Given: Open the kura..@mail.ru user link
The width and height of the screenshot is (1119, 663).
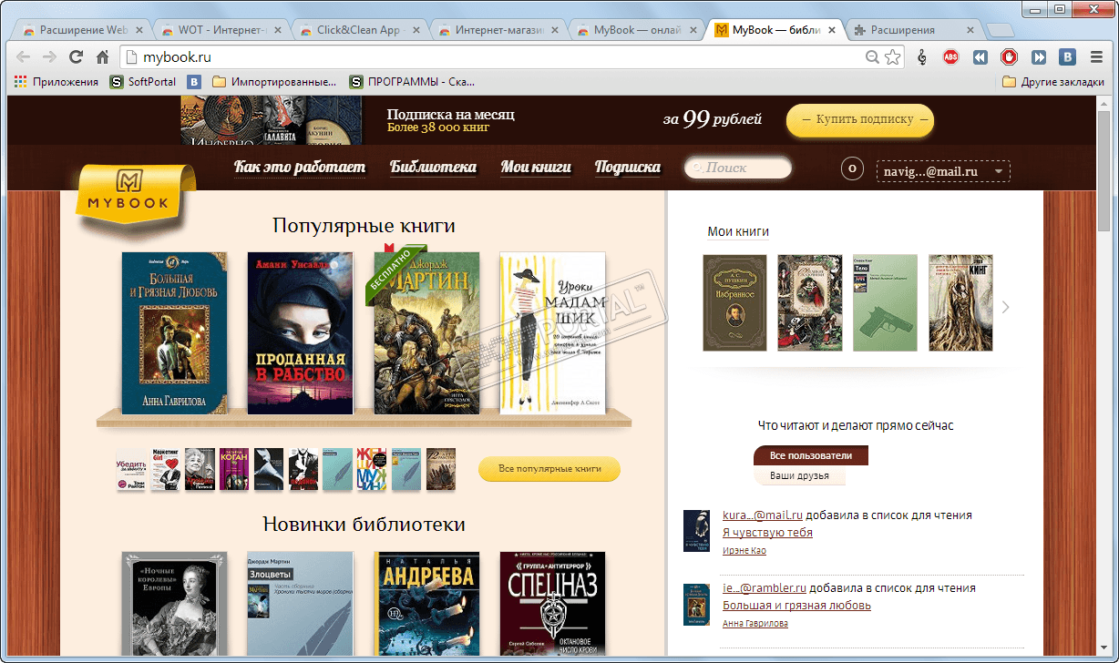Looking at the screenshot, I should [x=762, y=515].
